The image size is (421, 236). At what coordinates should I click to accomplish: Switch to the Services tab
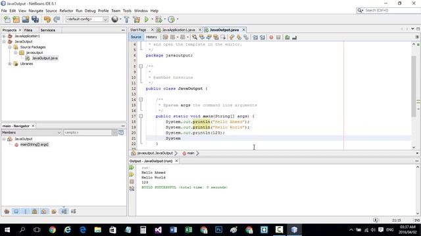click(48, 30)
